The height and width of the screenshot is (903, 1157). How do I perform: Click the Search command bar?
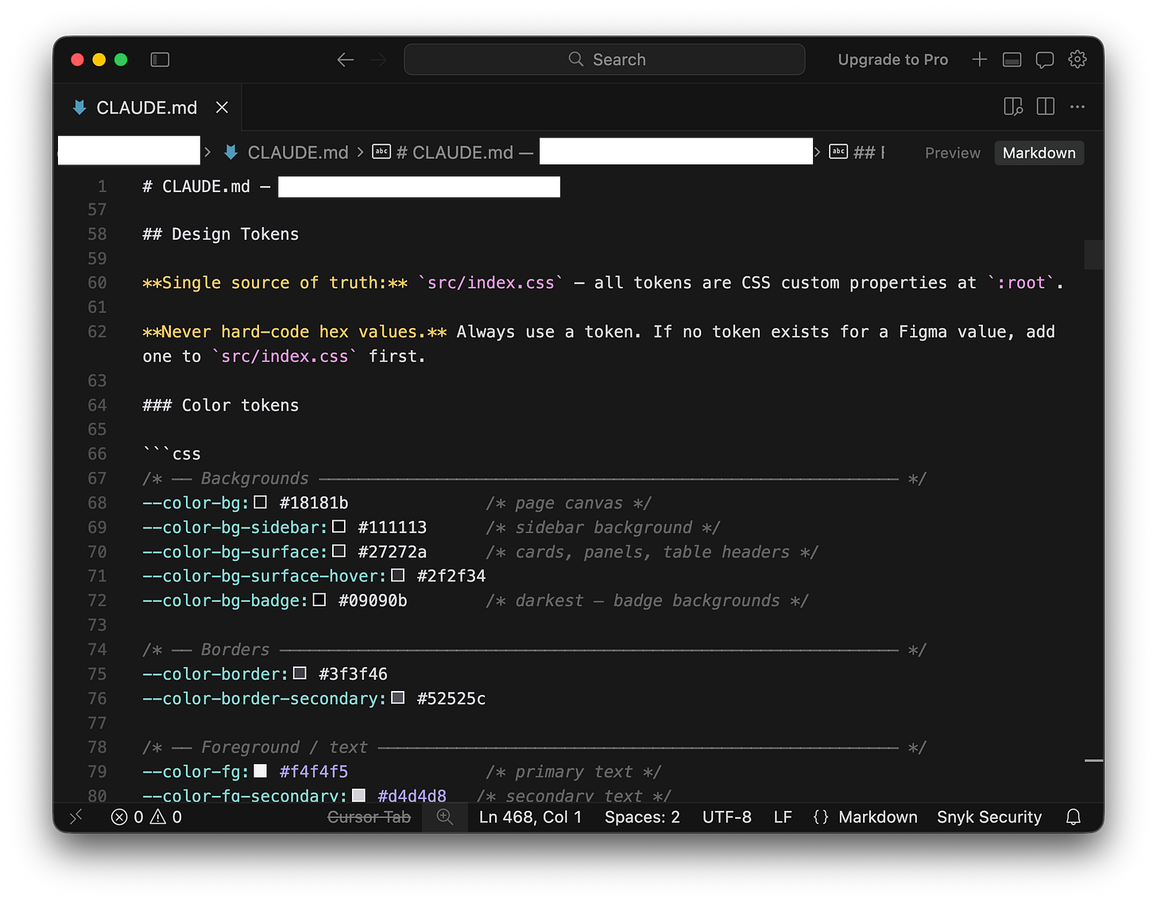(604, 60)
